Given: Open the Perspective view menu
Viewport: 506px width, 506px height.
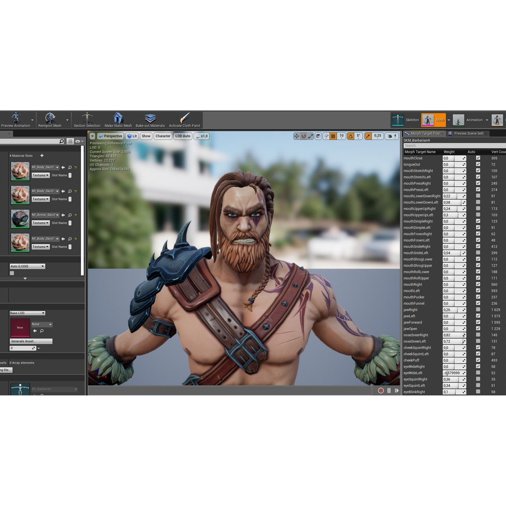Looking at the screenshot, I should (x=111, y=136).
